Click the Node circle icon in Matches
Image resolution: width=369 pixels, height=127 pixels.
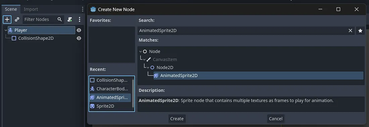(145, 51)
